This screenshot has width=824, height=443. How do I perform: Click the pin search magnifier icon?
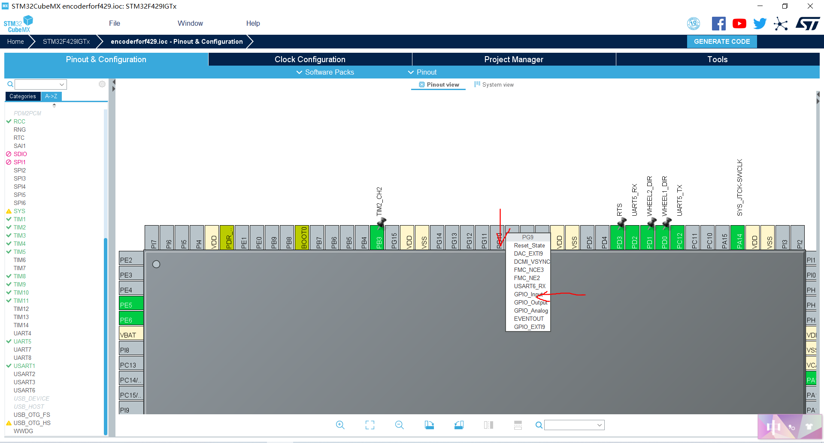tap(539, 425)
